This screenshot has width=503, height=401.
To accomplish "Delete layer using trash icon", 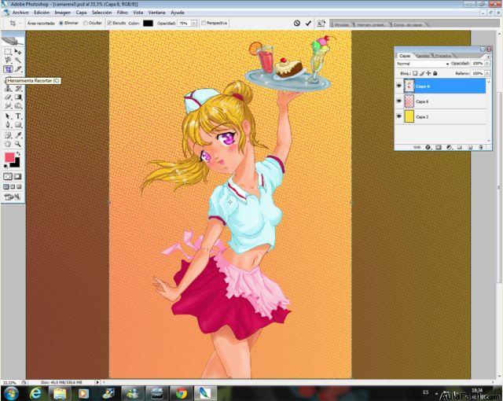I will [x=480, y=147].
